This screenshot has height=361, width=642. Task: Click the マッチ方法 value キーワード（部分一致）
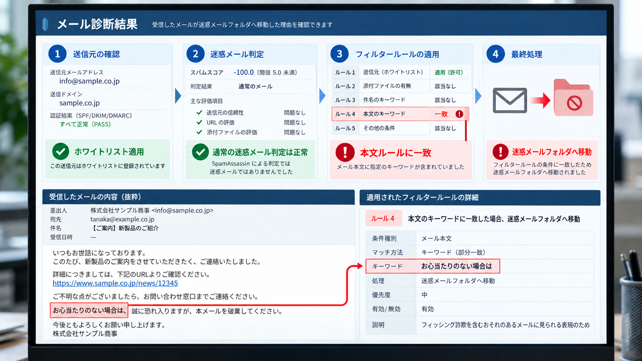coord(455,252)
